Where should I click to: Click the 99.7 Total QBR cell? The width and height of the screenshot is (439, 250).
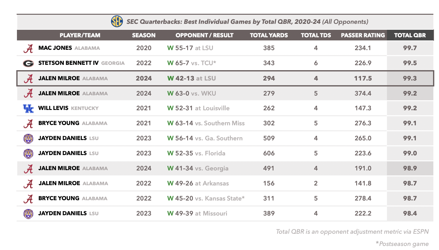(x=410, y=48)
